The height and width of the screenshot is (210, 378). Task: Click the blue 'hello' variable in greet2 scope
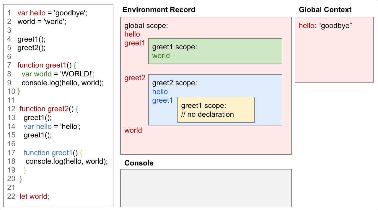[160, 92]
